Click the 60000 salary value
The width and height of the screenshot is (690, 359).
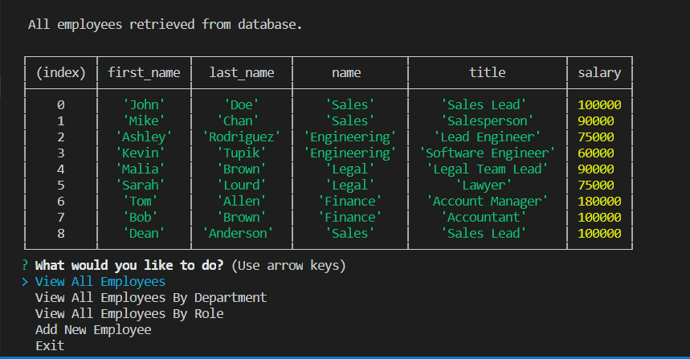pyautogui.click(x=596, y=153)
